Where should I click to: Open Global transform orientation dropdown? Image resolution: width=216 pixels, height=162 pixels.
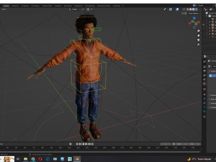(x=74, y=9)
